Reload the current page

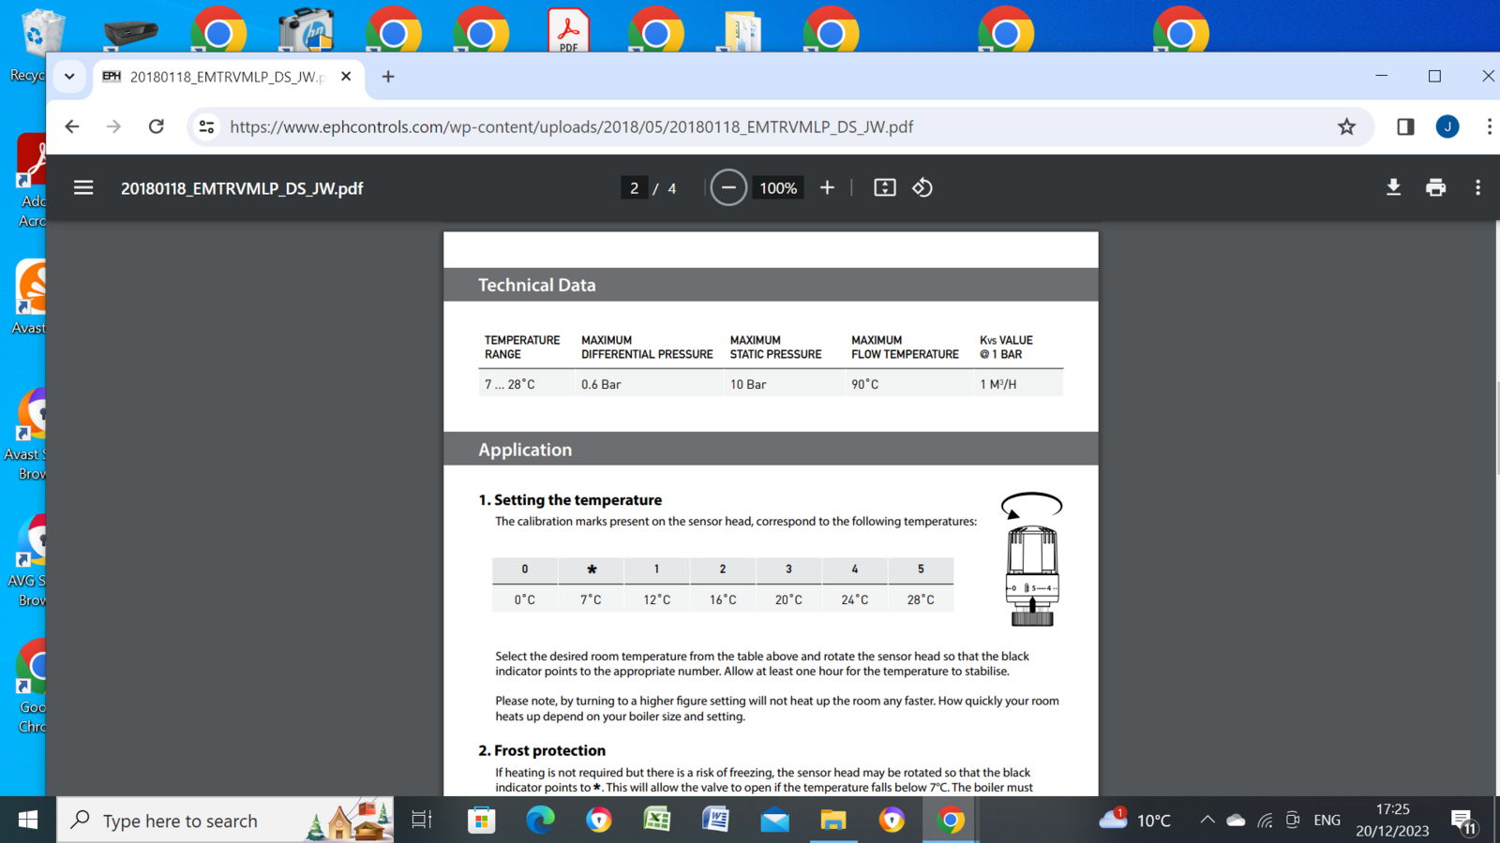click(x=157, y=126)
